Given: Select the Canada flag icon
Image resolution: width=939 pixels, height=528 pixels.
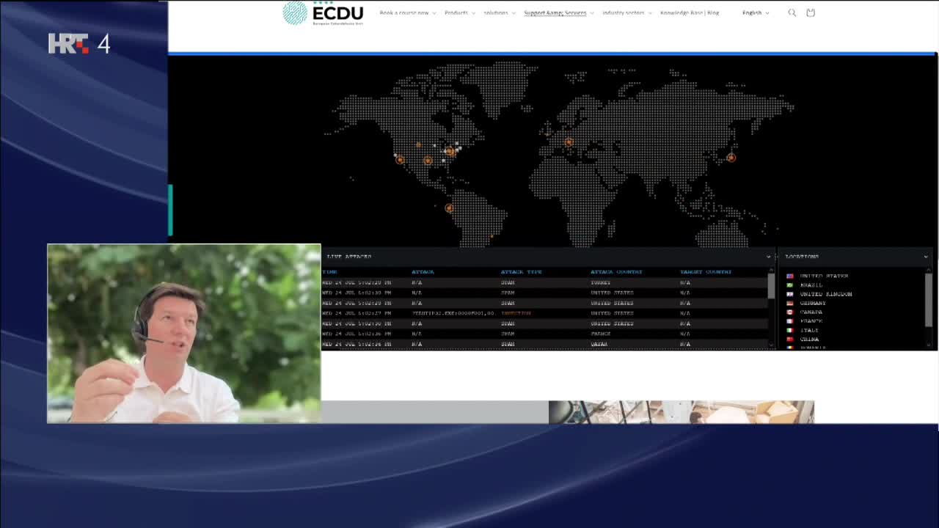Looking at the screenshot, I should 790,312.
